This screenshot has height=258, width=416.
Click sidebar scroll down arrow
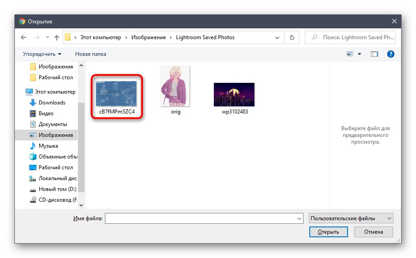pos(81,205)
